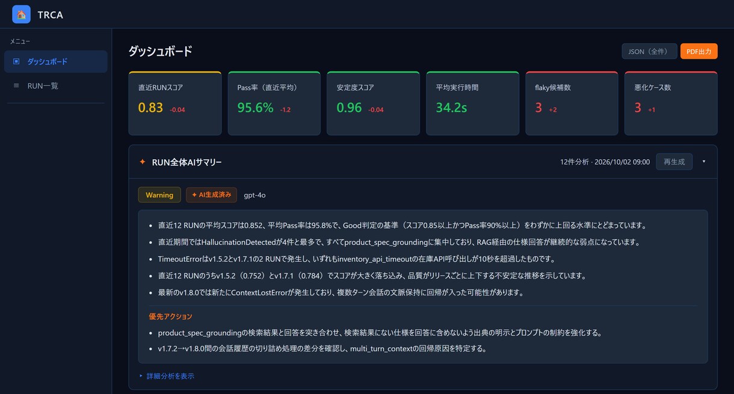Click the 34.2s value
The width and height of the screenshot is (734, 394).
click(451, 108)
